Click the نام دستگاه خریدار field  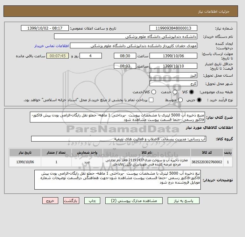pyautogui.click(x=126, y=36)
